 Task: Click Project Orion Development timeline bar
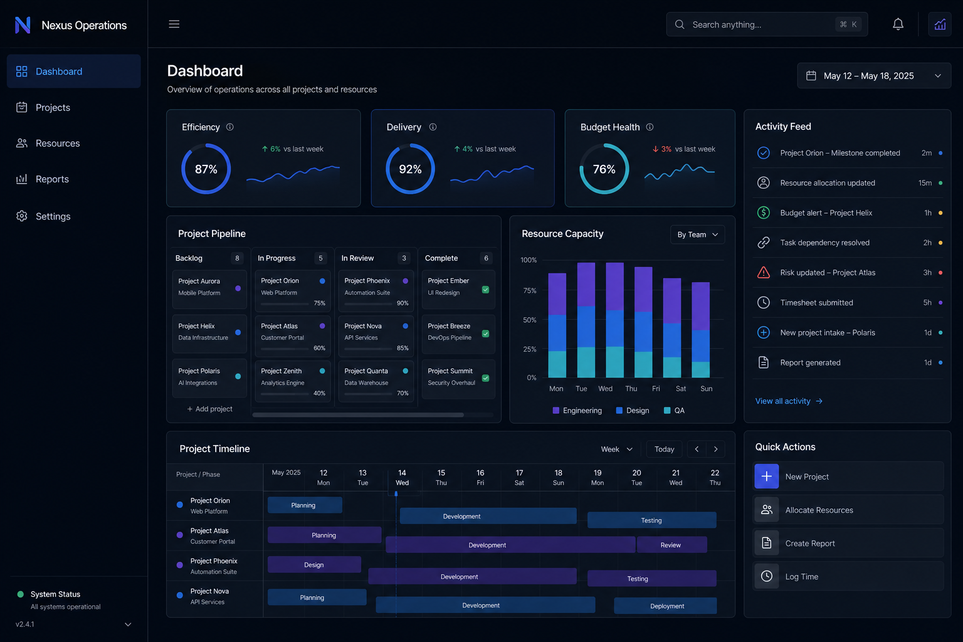coord(488,516)
